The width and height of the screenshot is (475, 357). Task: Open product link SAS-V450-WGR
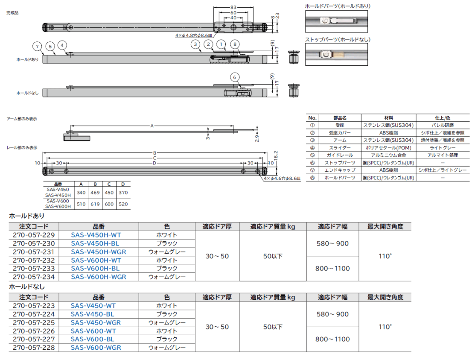coord(96,323)
